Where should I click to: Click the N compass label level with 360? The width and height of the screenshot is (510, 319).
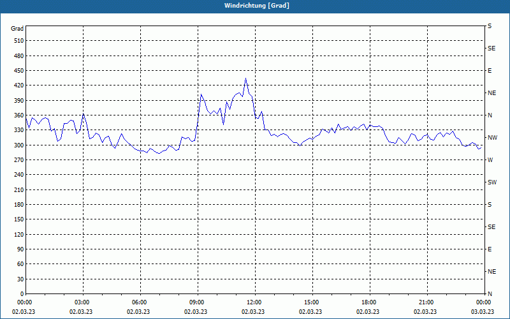pos(490,115)
